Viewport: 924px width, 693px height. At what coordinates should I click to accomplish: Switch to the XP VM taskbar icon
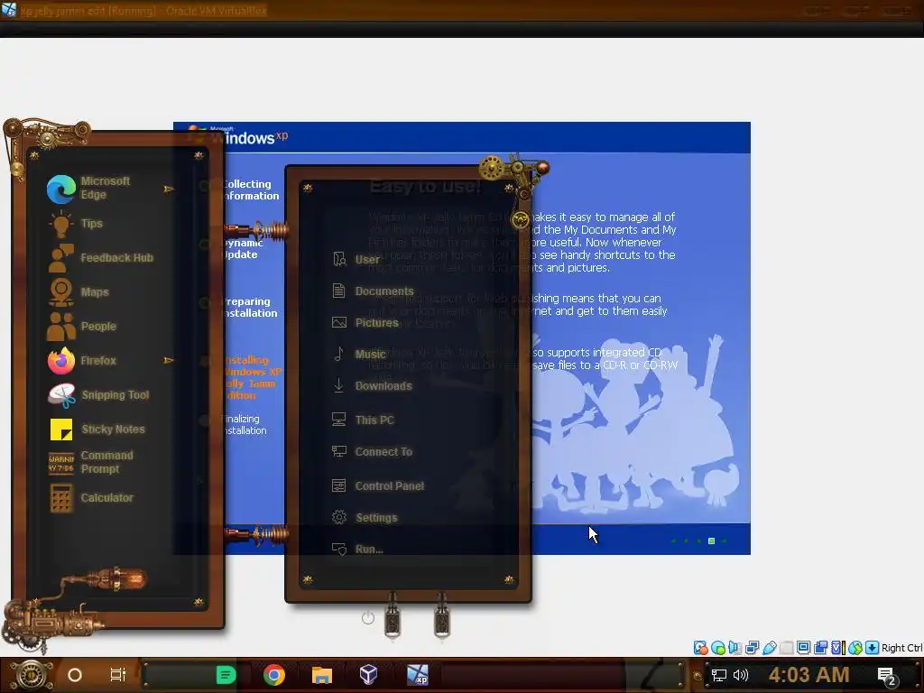pos(418,675)
